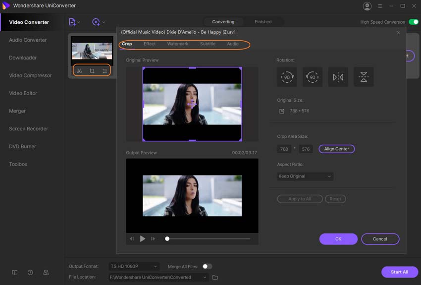This screenshot has height=285, width=421.
Task: Click the Cancel button
Action: [x=380, y=239]
